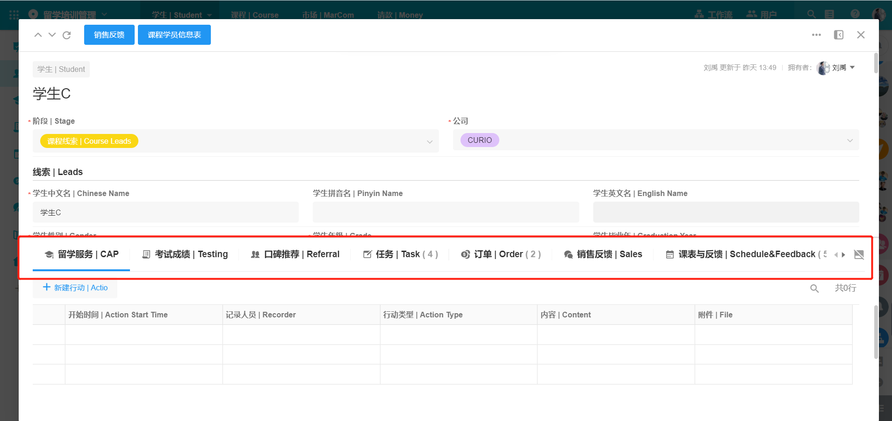Click the hide-tabs icon at right of tab bar
The height and width of the screenshot is (421, 892).
point(859,254)
